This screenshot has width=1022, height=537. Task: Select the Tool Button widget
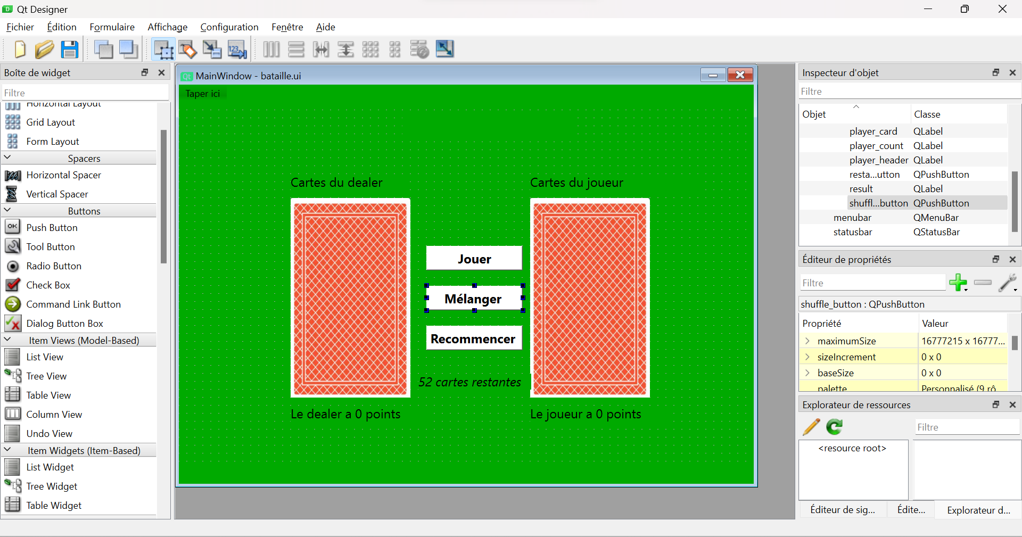(51, 246)
